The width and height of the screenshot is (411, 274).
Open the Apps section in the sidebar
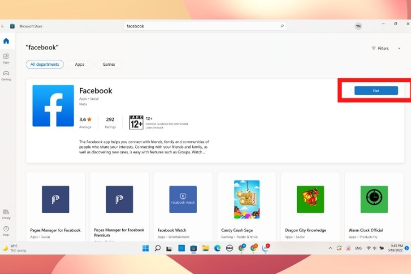(6, 59)
